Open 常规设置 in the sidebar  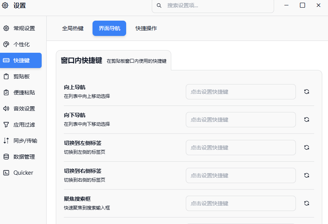click(21, 28)
